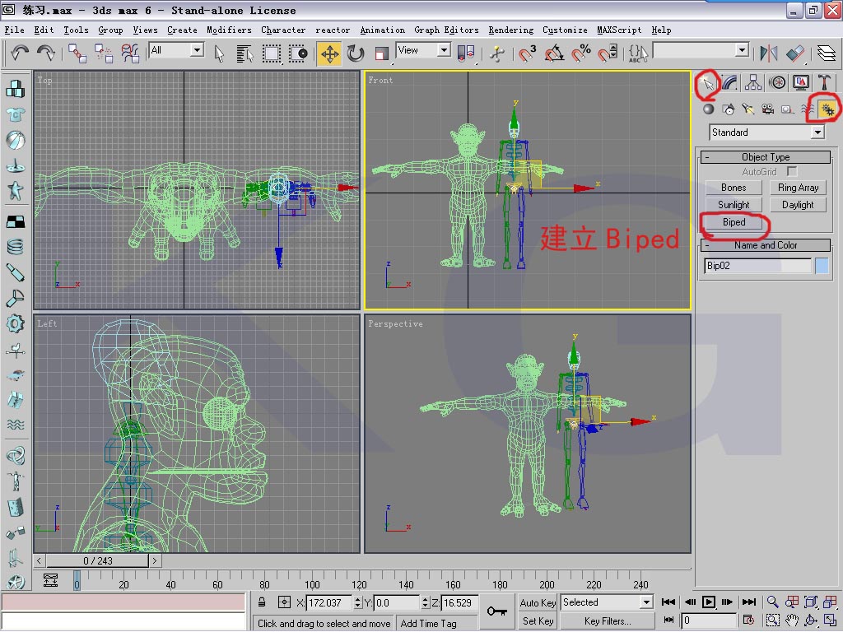Open the Rendering menu
The width and height of the screenshot is (843, 632).
click(510, 30)
